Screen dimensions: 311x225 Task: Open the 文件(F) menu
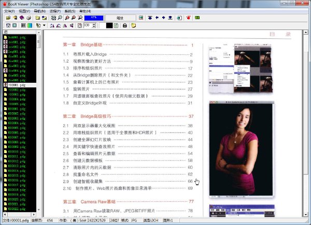tap(9, 11)
